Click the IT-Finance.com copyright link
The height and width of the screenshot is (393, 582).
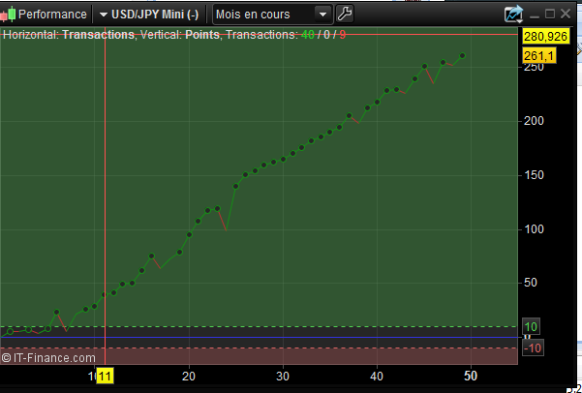48,358
